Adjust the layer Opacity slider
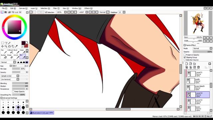Screen dimensions: 213x120 point(202,52)
